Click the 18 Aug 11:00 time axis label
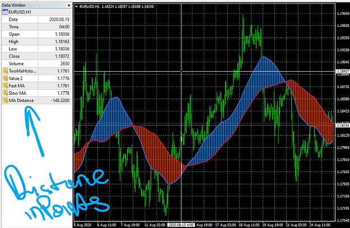Viewport: 350px width, 228px height. 249,225
